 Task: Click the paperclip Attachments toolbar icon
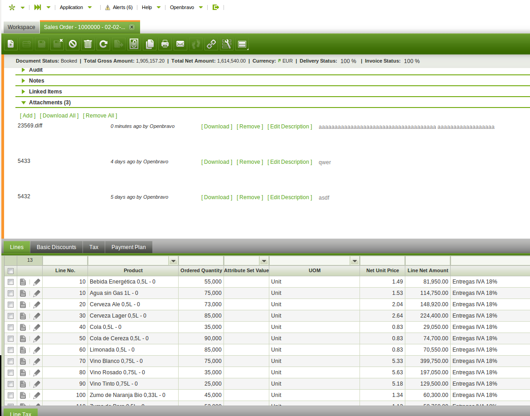[134, 44]
